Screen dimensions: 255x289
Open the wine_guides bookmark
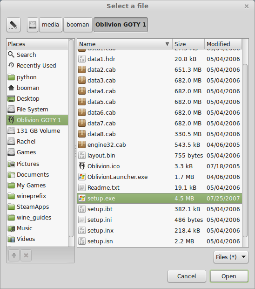click(x=37, y=218)
